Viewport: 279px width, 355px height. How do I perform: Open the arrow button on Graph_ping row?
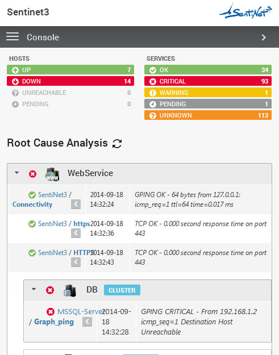87,321
